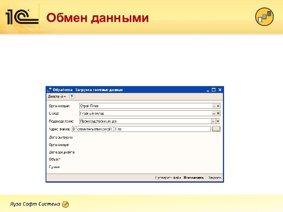Click the Обработка window title bar icon
The image size is (283, 212).
49,90
